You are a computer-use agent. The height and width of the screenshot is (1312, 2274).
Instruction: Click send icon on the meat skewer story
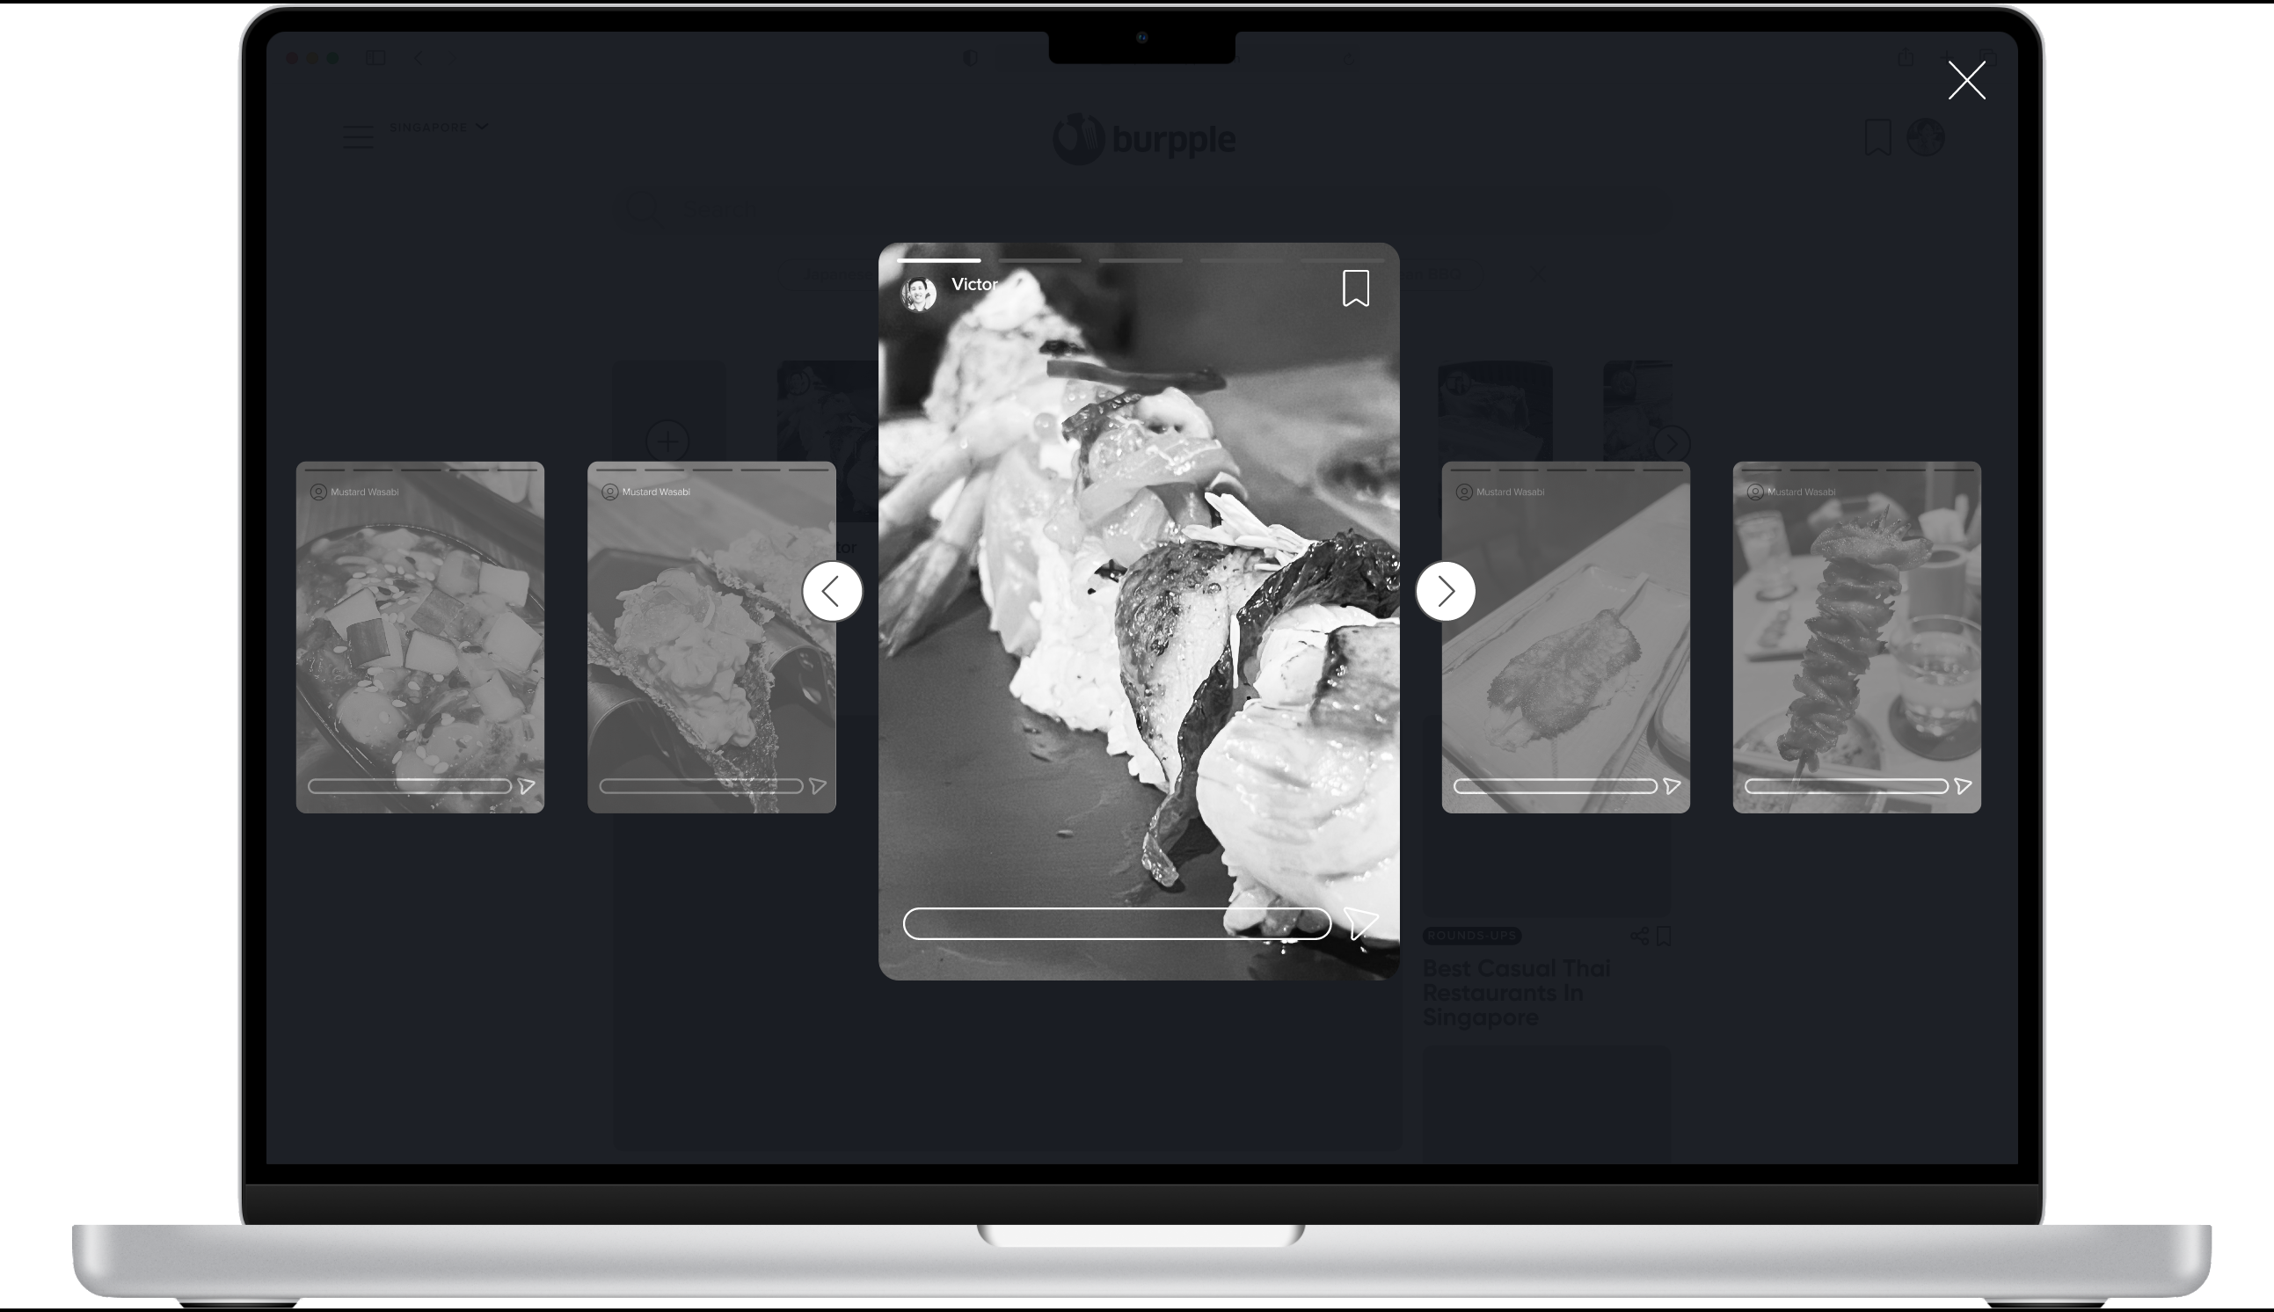[1964, 787]
